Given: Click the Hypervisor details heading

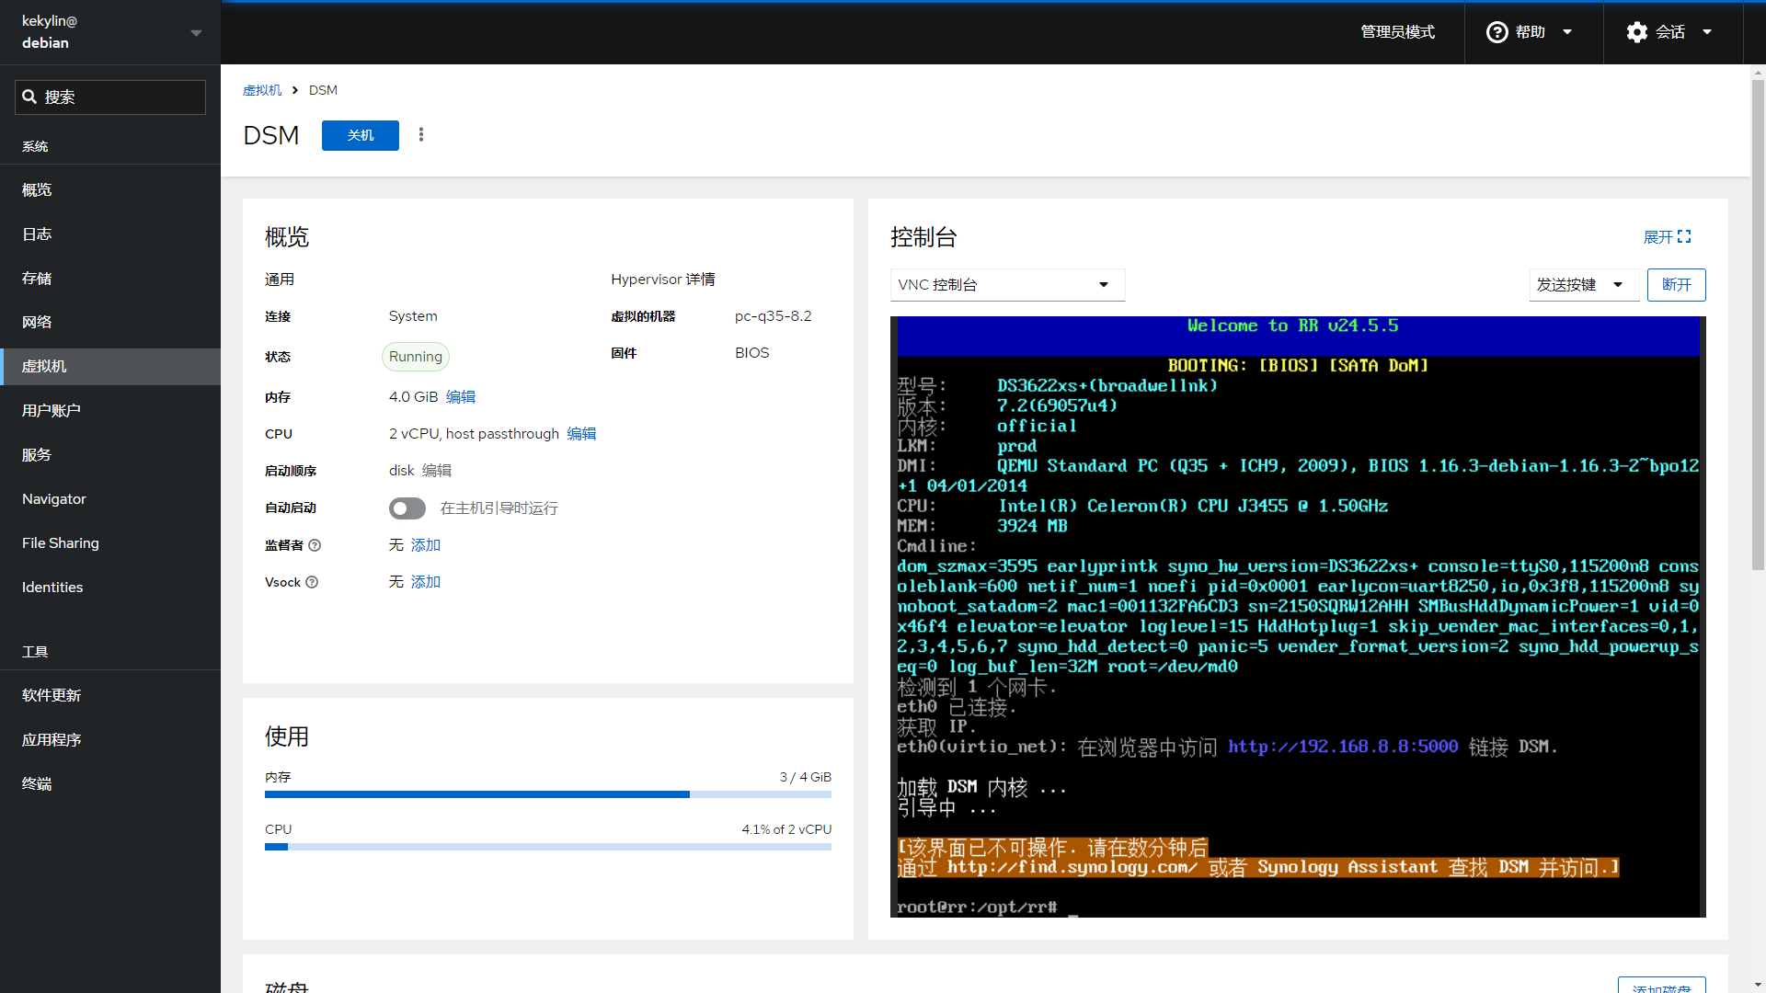Looking at the screenshot, I should pyautogui.click(x=663, y=280).
